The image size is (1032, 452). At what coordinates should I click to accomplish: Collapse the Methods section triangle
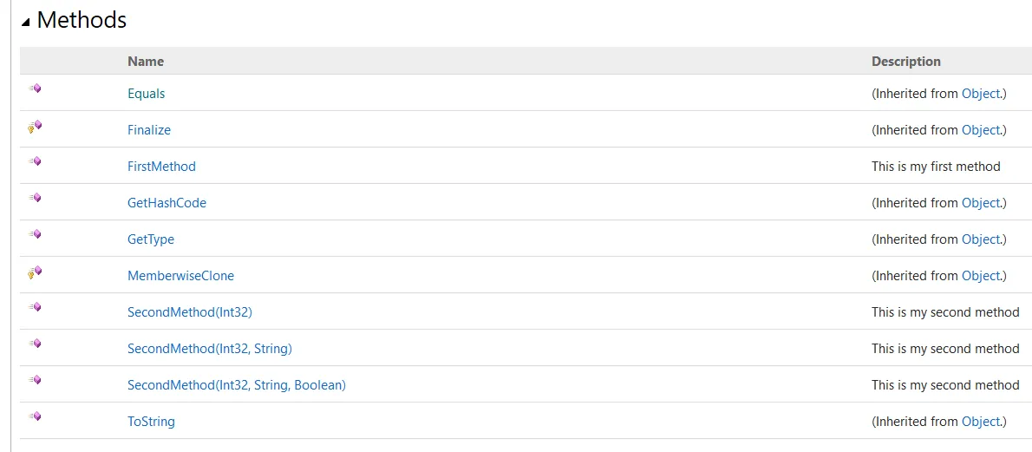tap(25, 23)
